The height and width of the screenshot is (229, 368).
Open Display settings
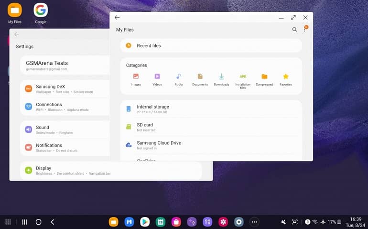111,170
